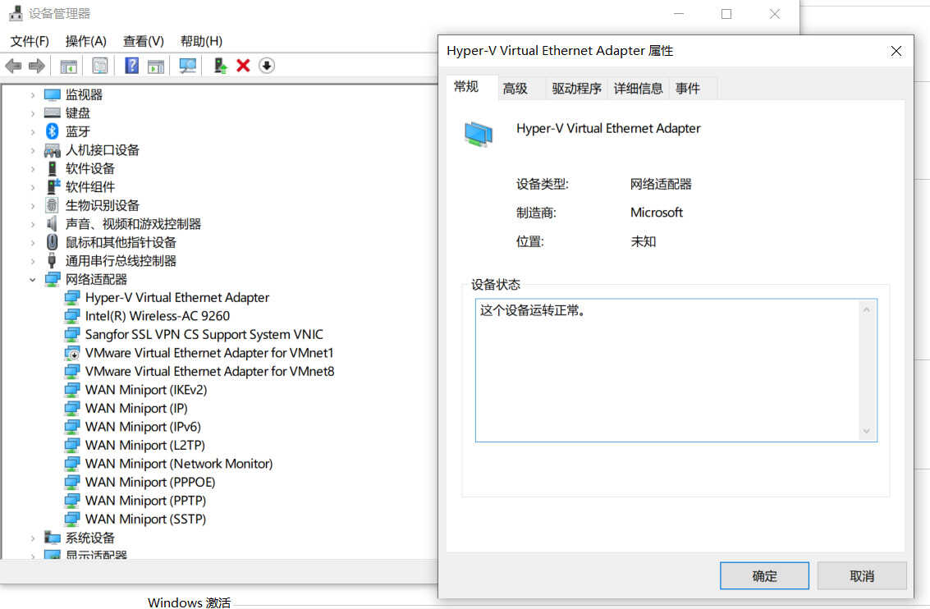Expand the 键盘 node
Viewport: 930px width, 609px height.
[33, 113]
